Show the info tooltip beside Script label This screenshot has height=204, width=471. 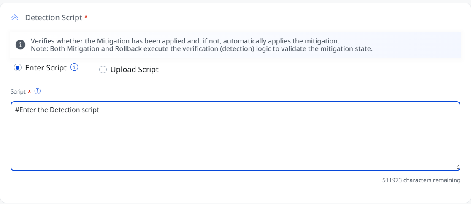[x=38, y=91]
